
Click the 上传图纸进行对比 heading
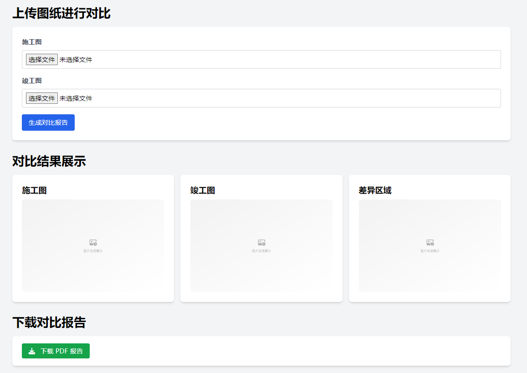(x=61, y=14)
